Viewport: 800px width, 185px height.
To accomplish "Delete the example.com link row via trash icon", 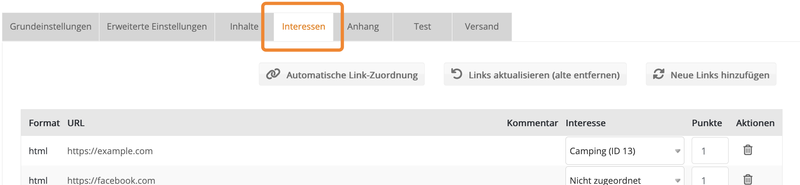I will [x=748, y=150].
